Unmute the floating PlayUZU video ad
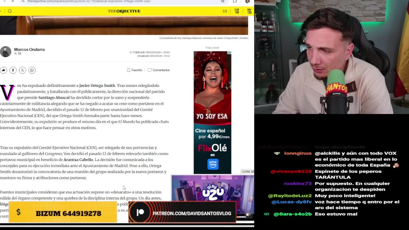Screen dimensions: 409x230 click(248, 215)
